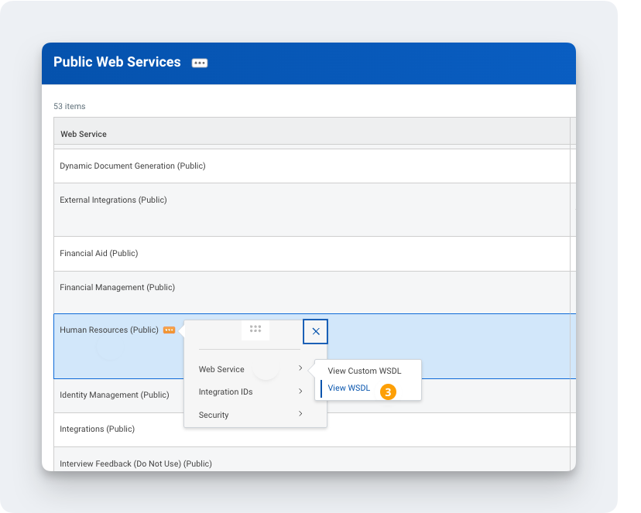Select View Custom WSDL option

click(364, 371)
